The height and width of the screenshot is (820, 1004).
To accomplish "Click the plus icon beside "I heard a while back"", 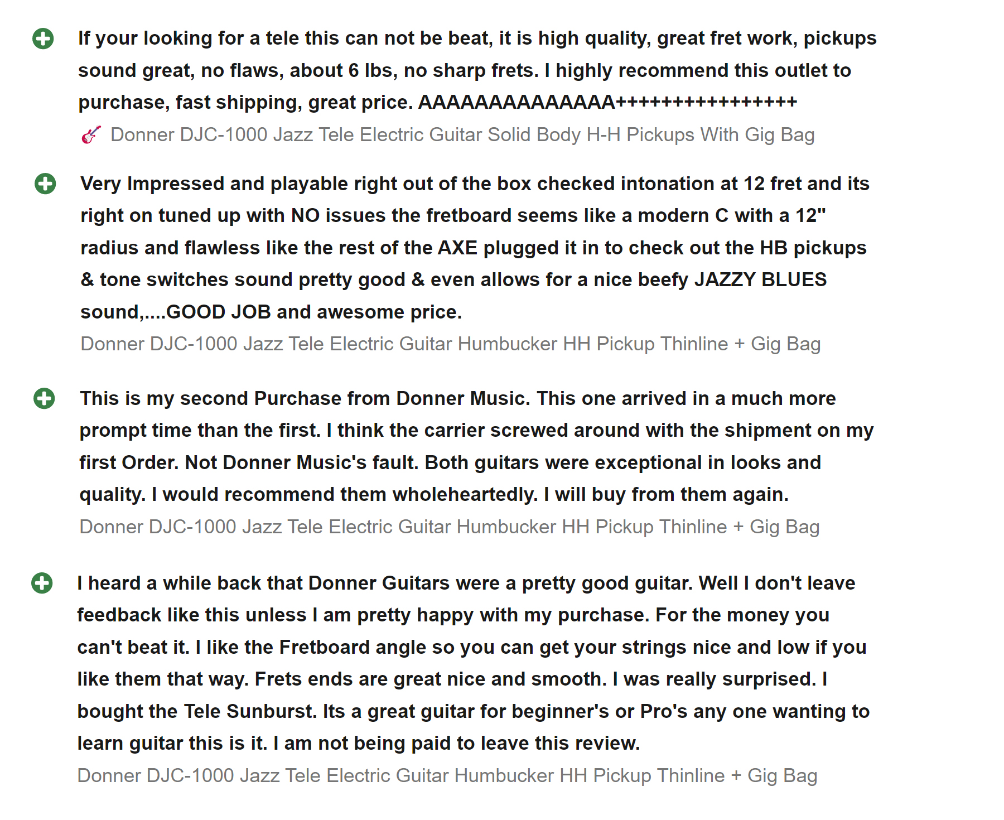I will tap(42, 583).
